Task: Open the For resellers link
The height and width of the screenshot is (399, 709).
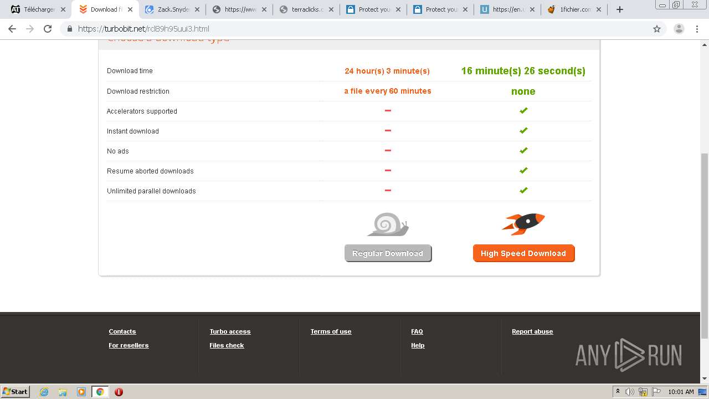Action: [x=129, y=345]
